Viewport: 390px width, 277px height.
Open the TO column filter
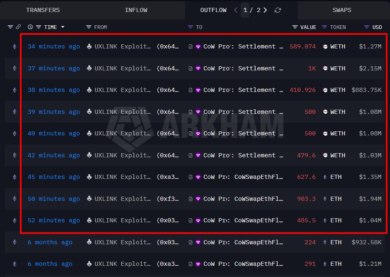point(190,27)
